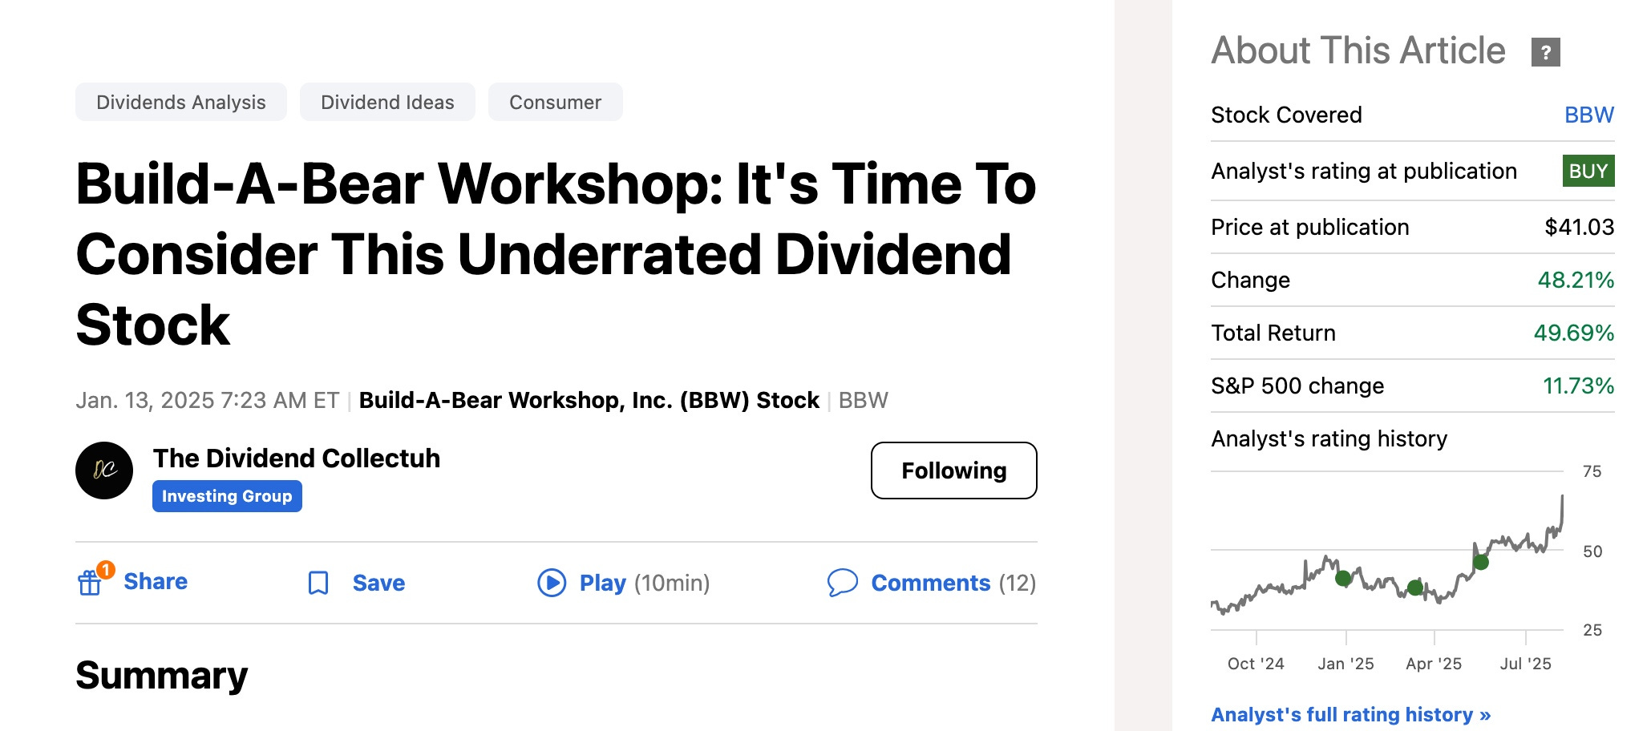Click the About This Article heading
The width and height of the screenshot is (1651, 731).
point(1358,50)
